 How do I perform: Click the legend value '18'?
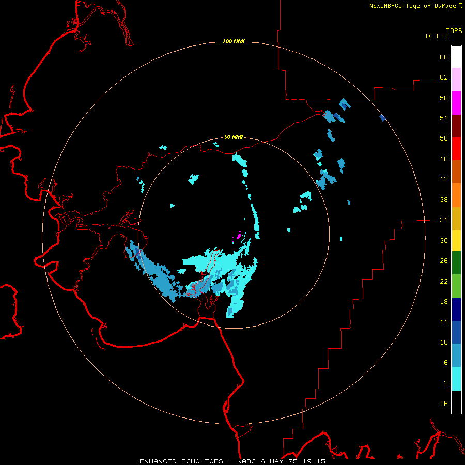444,302
